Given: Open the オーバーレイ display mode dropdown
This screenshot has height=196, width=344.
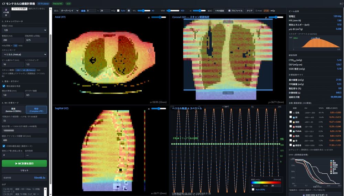Looking at the screenshot, I should tap(69, 11).
